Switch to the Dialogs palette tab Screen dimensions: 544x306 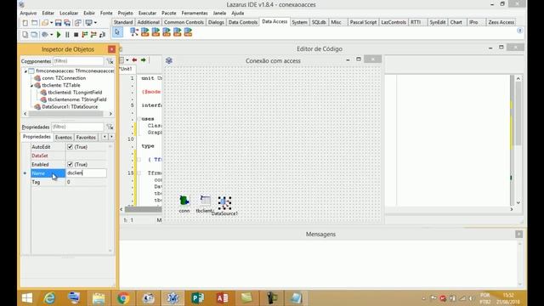(x=216, y=22)
